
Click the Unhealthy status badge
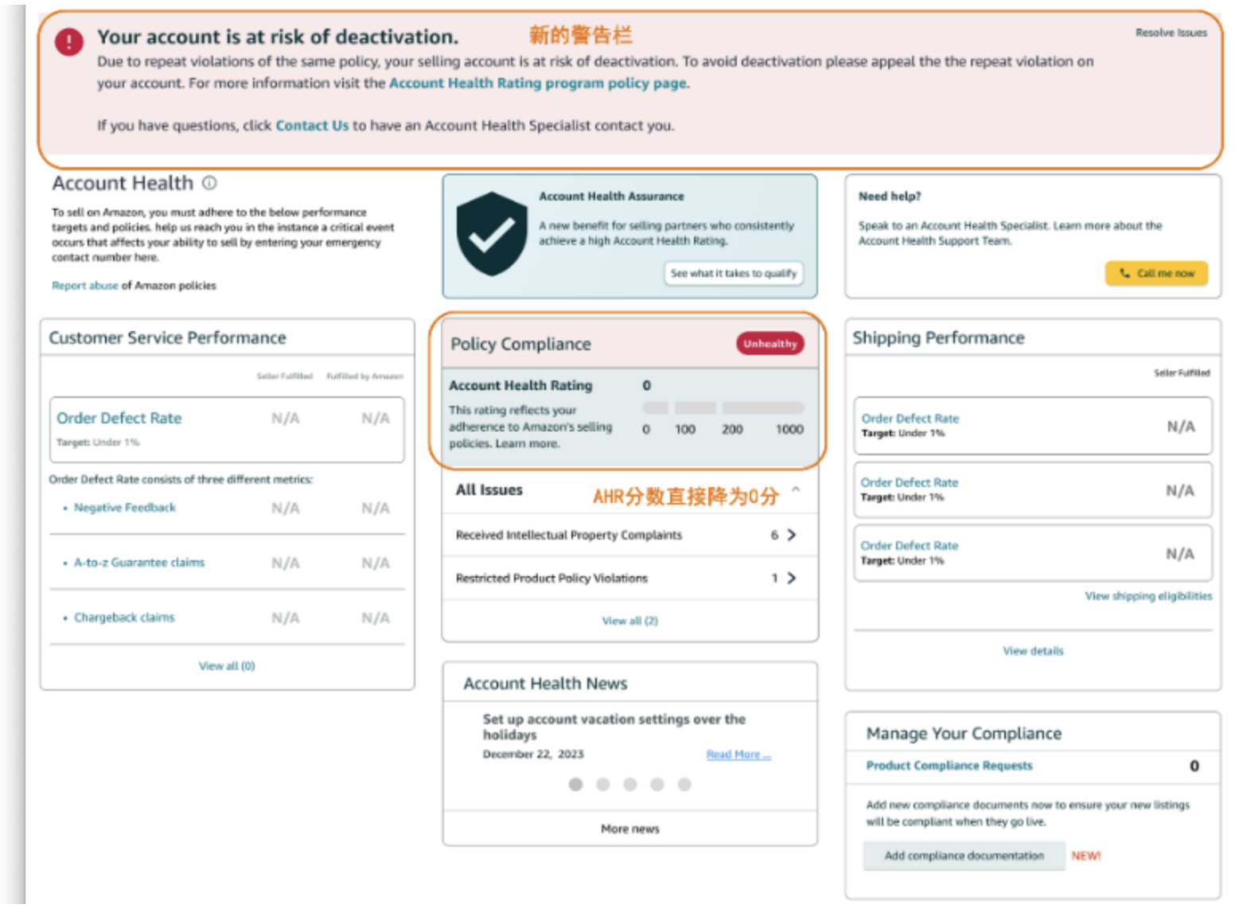pyautogui.click(x=770, y=344)
